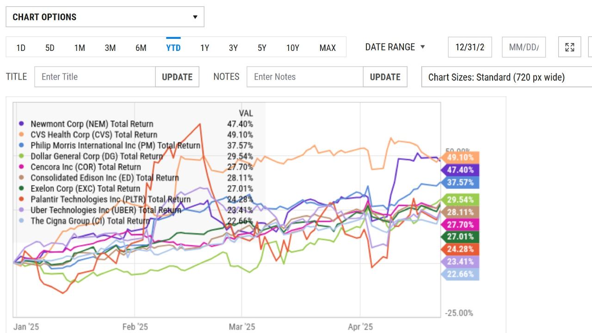592x333 pixels.
Task: Switch to the 1Y time range
Action: click(x=204, y=48)
